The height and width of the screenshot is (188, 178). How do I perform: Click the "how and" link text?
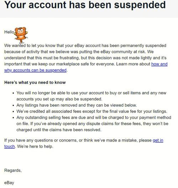click(159, 64)
